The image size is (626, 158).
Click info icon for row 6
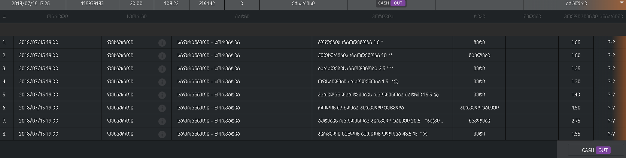(x=162, y=108)
